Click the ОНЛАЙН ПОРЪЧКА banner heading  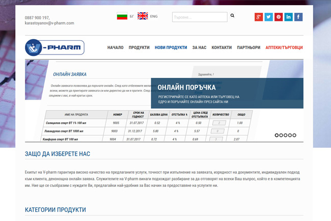(186, 88)
